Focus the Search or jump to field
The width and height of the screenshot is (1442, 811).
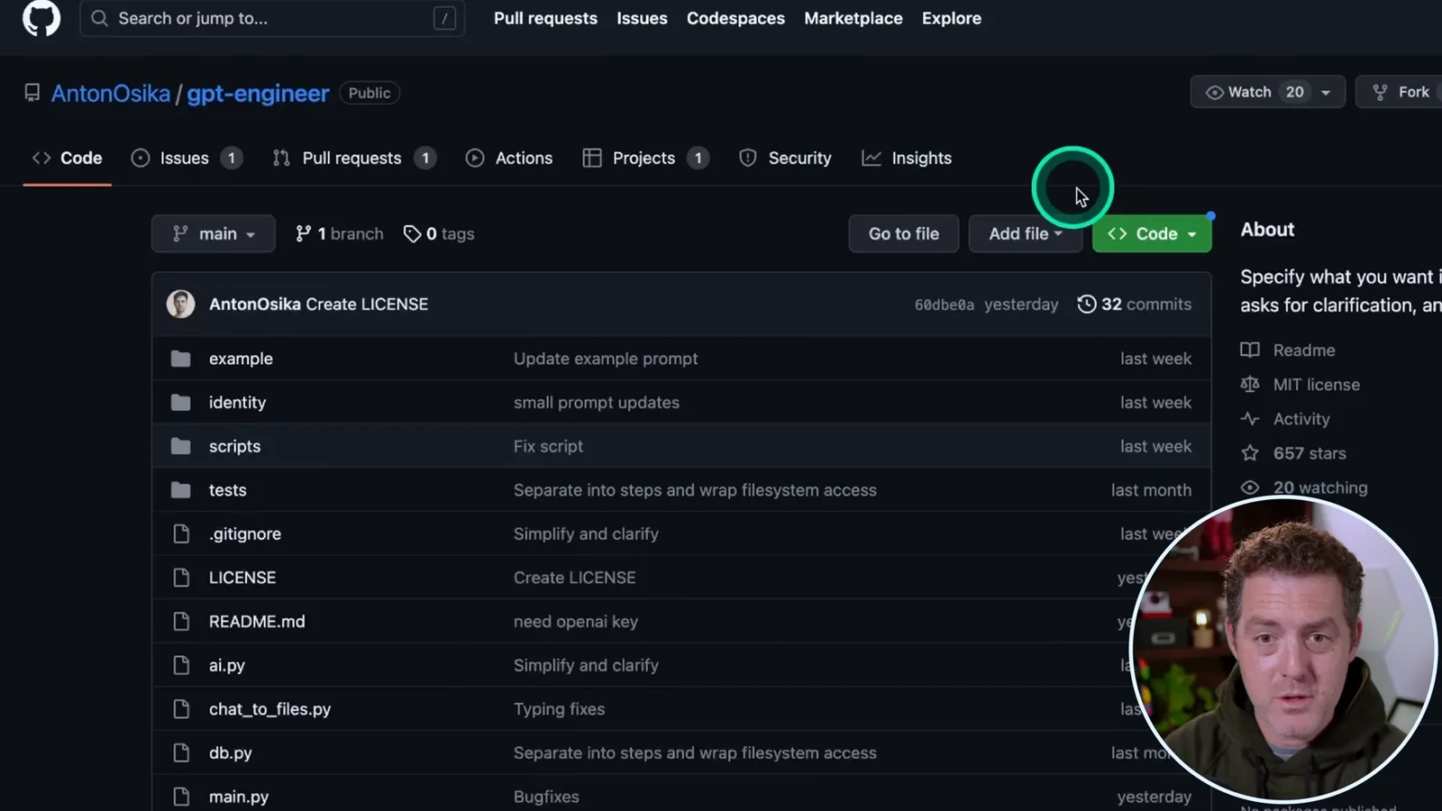(x=272, y=18)
